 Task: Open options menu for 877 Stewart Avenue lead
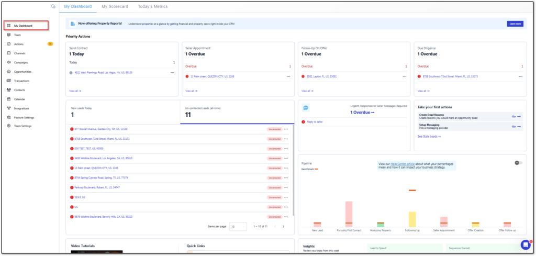[x=286, y=129]
